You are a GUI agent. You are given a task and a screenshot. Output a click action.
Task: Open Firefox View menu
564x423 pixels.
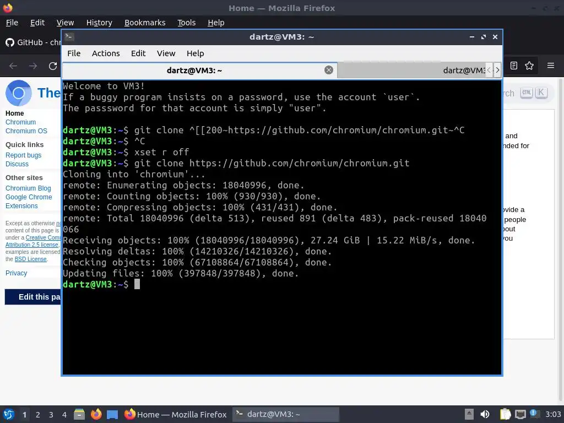point(65,23)
